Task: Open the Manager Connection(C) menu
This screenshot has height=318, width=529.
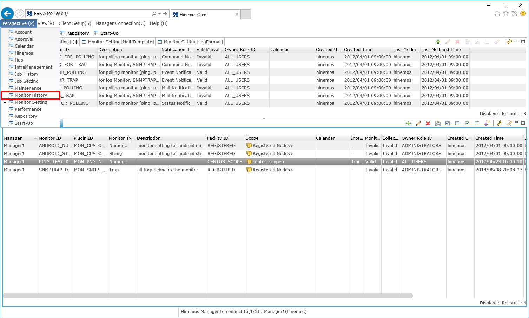Action: click(120, 23)
